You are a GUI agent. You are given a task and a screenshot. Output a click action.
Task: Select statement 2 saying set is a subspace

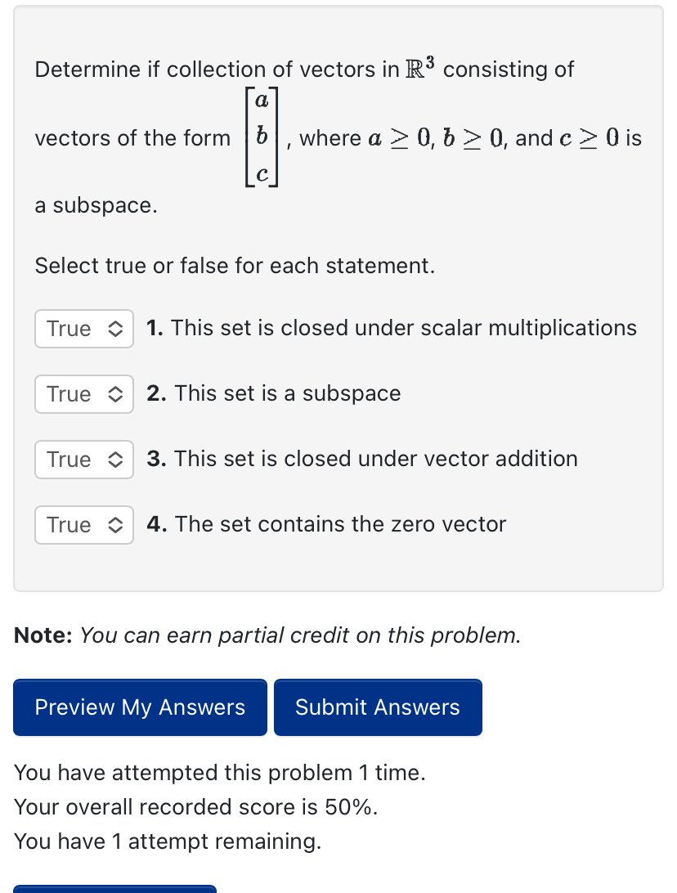pyautogui.click(x=273, y=393)
